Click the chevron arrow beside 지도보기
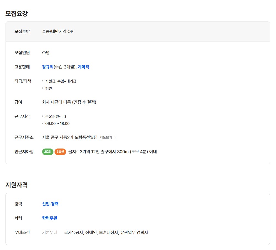 pos(115,138)
